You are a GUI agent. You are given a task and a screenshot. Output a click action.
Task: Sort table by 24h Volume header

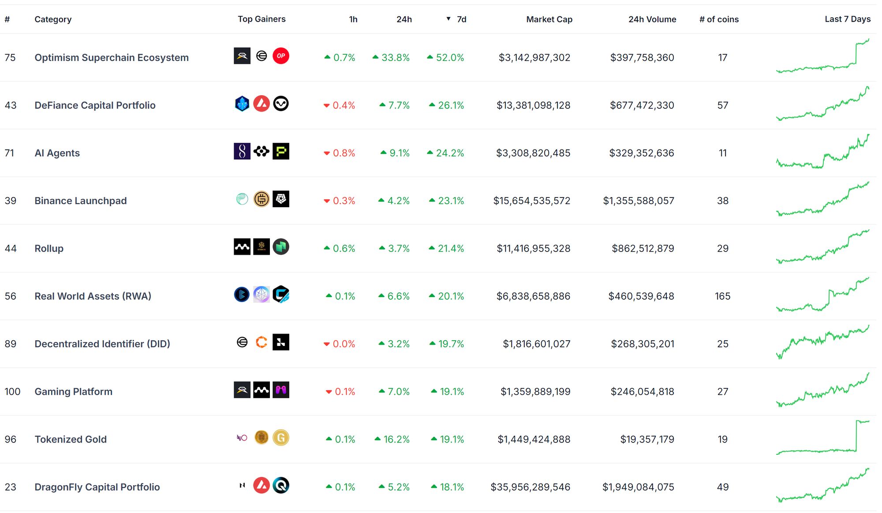(x=652, y=19)
